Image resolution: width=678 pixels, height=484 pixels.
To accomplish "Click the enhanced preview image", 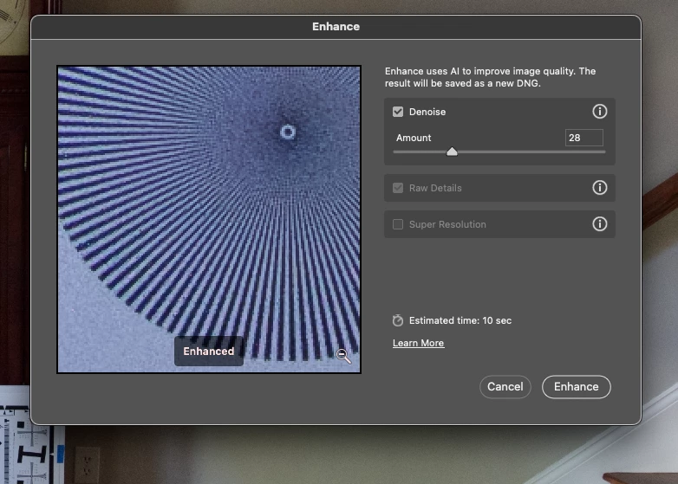I will pos(209,219).
